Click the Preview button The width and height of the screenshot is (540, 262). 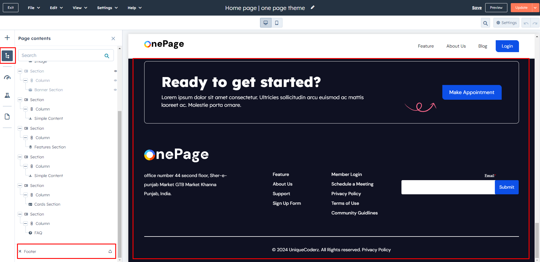click(496, 8)
